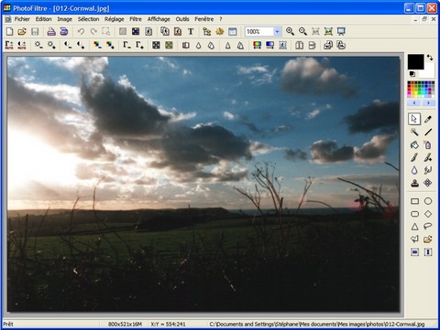Click the black foreground color swatch
Image resolution: width=440 pixels, height=330 pixels.
(x=416, y=62)
